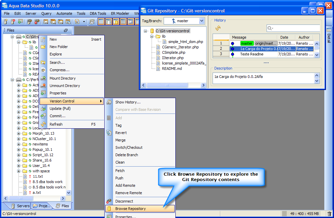The height and width of the screenshot is (218, 334).
Task: Click the yellow repository icon beside C:\Git-versioncontrol in Git window
Action: pos(152,31)
